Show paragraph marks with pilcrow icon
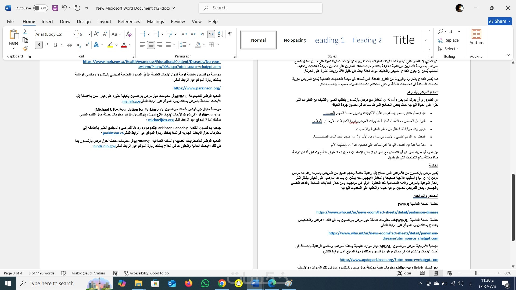The width and height of the screenshot is (516, 290). [x=230, y=34]
